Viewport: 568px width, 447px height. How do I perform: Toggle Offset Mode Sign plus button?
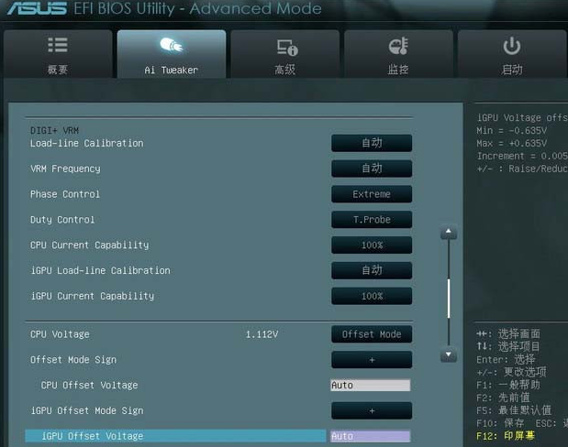(372, 359)
